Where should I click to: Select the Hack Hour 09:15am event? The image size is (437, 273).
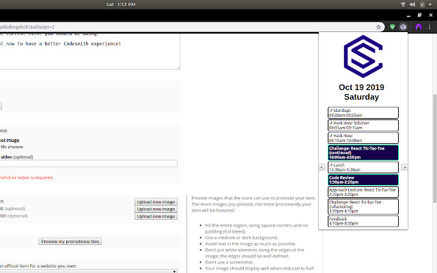click(363, 138)
